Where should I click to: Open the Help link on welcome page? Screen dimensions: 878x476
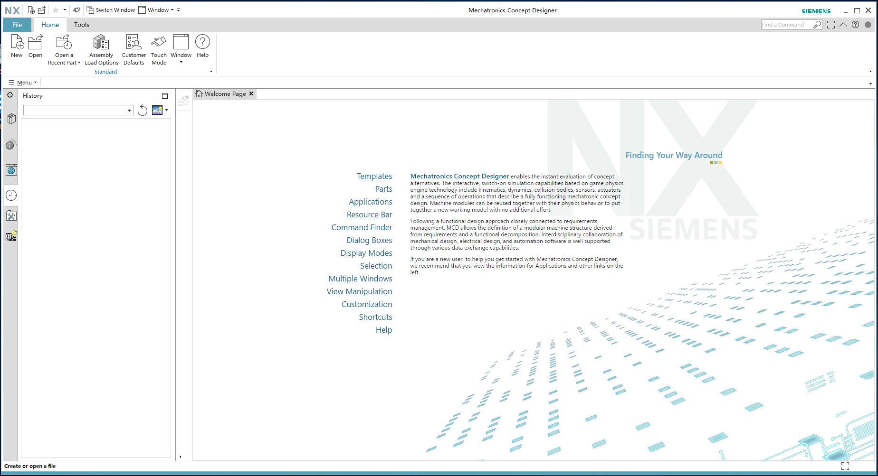pyautogui.click(x=384, y=330)
